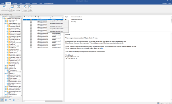The width and height of the screenshot is (172, 104).
Task: Toggle the Facture Bing folder checkbox
Action: click(8, 38)
